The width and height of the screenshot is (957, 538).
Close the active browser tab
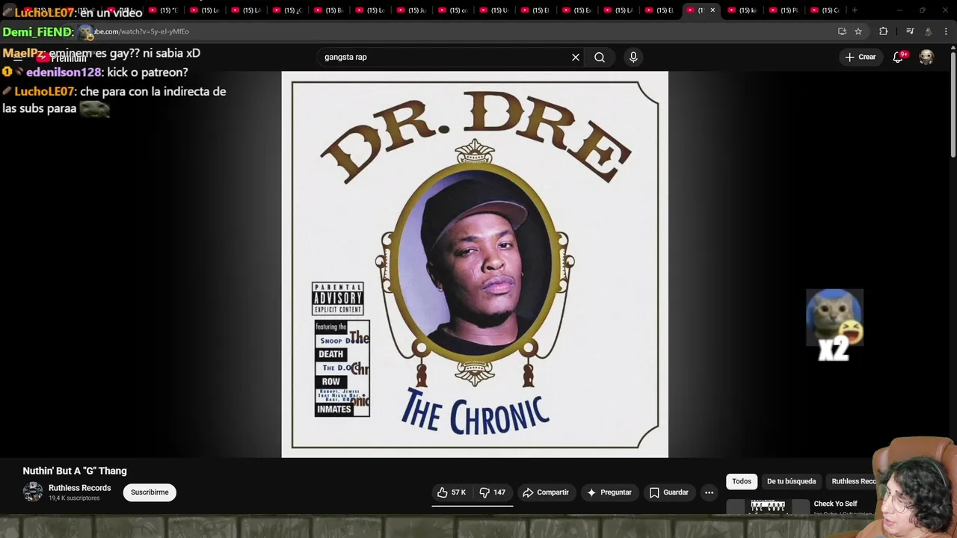point(713,10)
